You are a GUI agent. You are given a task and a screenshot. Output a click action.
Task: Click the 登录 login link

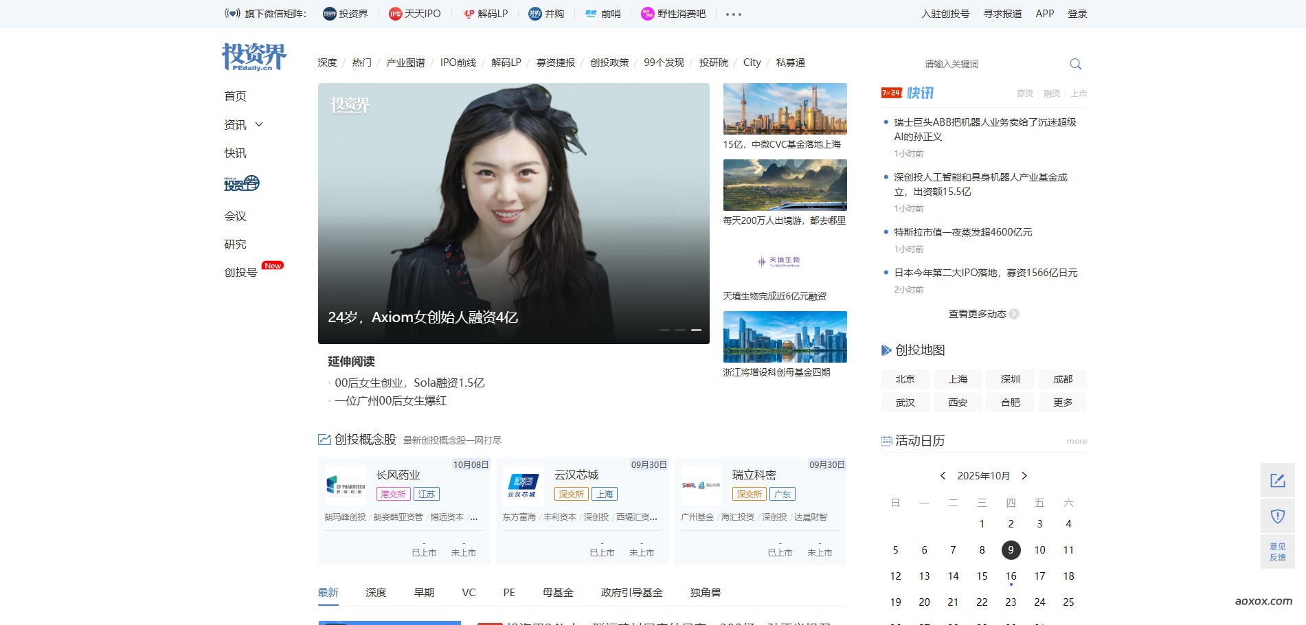click(1077, 14)
